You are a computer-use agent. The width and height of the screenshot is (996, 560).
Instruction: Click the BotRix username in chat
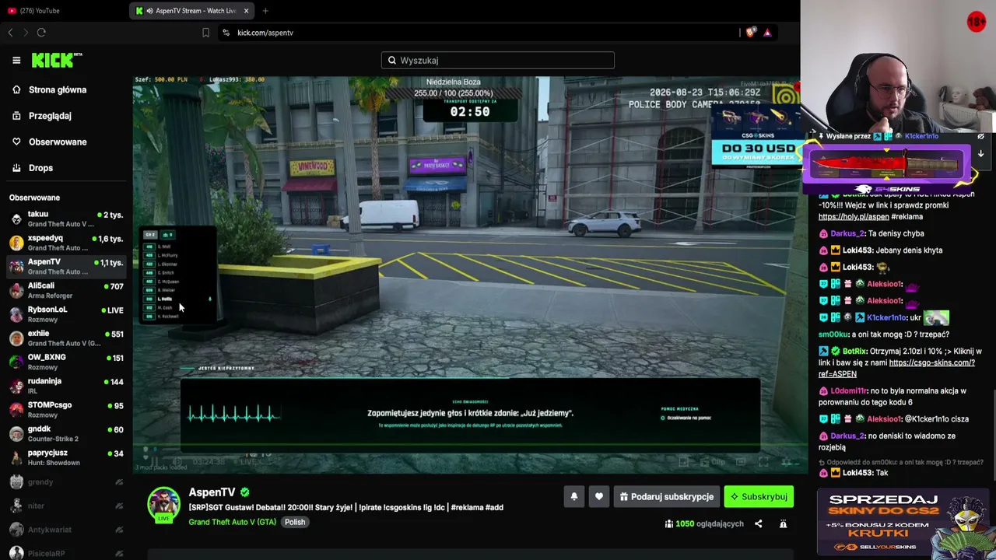(854, 352)
